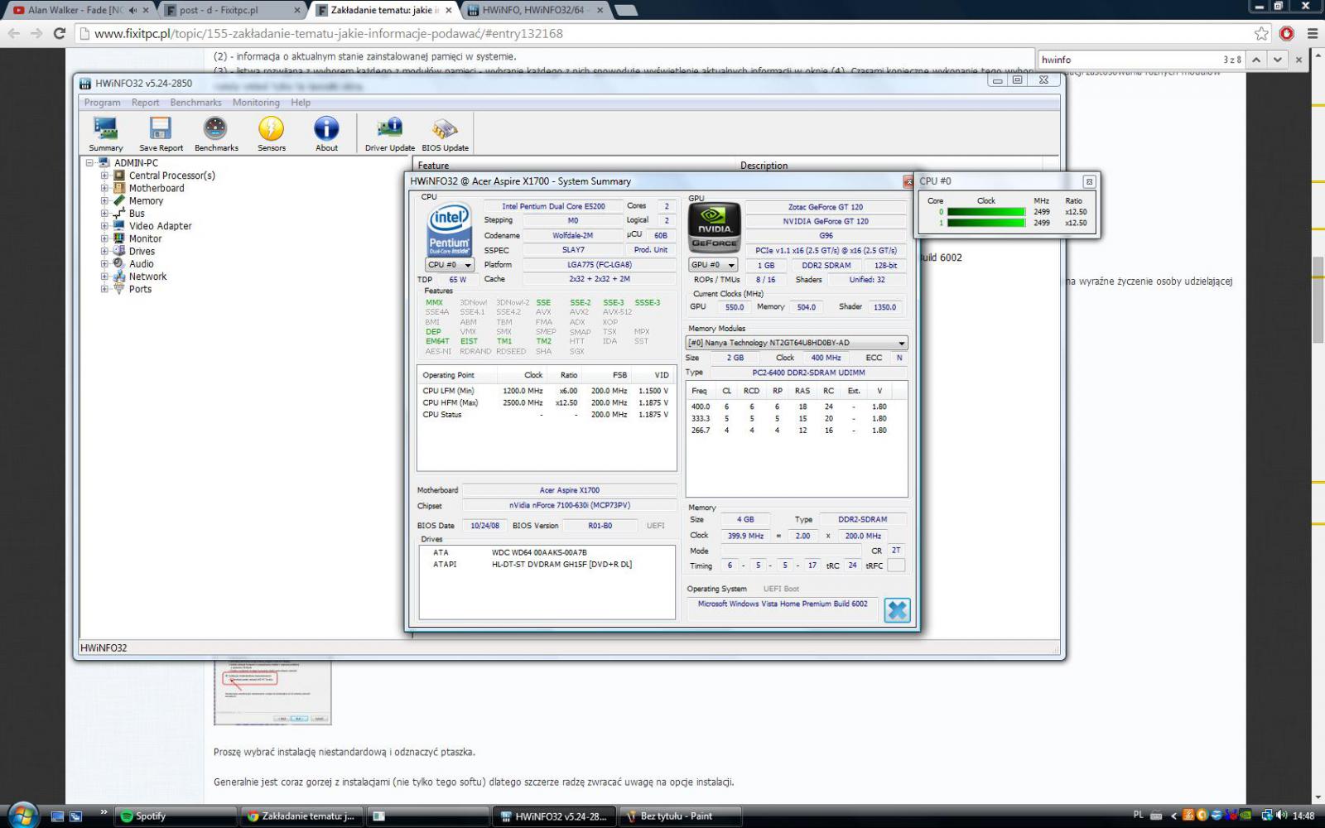Jump to next find-in-page result

[x=1278, y=60]
